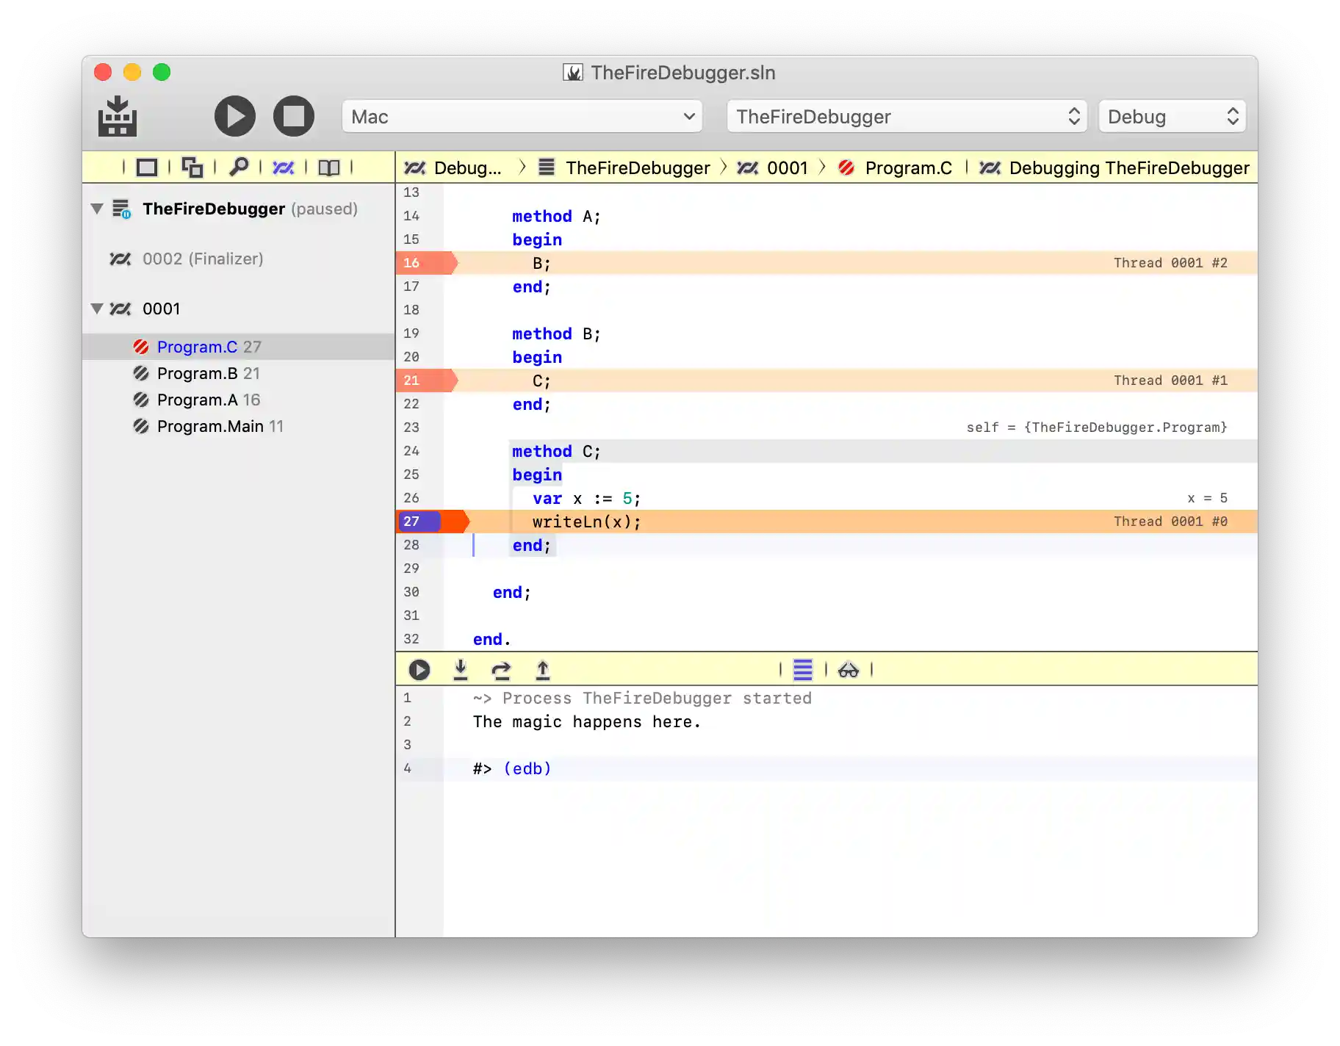Click the (edb) console input line
This screenshot has width=1340, height=1046.
[527, 768]
